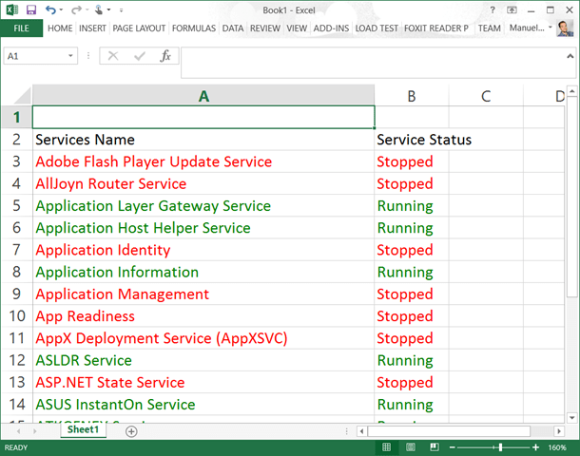Redo the last undone action

click(76, 10)
